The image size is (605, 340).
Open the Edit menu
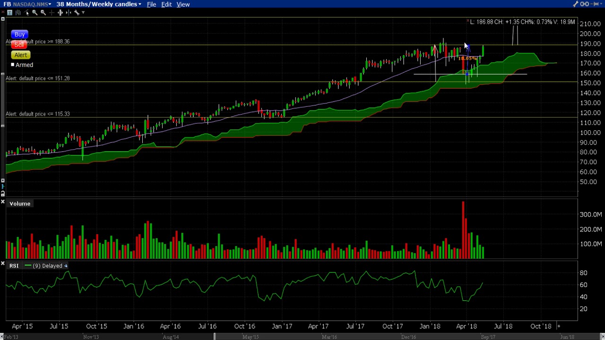tap(166, 4)
